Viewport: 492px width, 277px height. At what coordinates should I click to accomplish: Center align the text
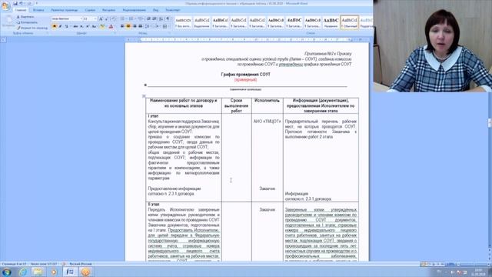128,26
